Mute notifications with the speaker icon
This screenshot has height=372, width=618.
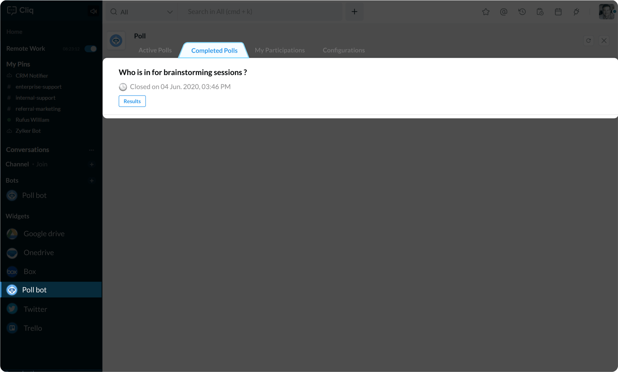coord(93,11)
